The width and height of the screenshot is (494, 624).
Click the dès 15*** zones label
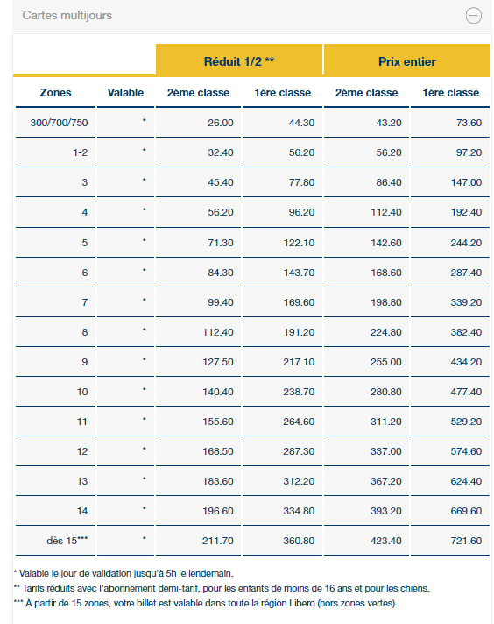(x=67, y=541)
